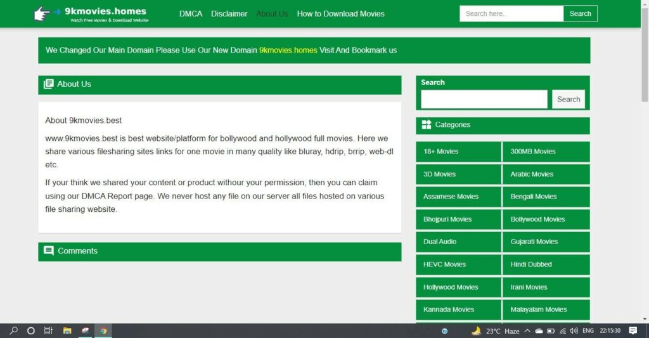Viewport: 649px width, 338px height.
Task: Open the Dual Audio category
Action: (458, 242)
